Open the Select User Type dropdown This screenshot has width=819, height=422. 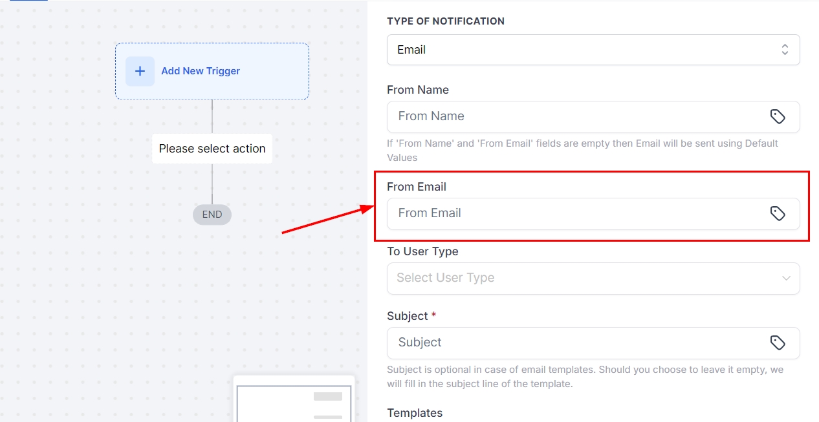click(x=582, y=278)
